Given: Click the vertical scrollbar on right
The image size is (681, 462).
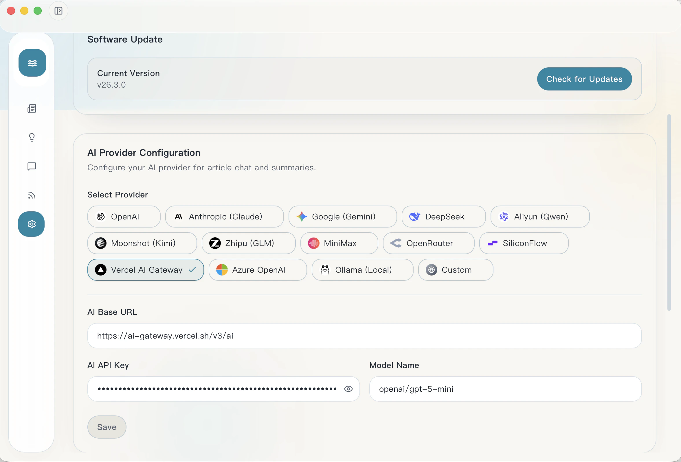Looking at the screenshot, I should click(x=669, y=212).
